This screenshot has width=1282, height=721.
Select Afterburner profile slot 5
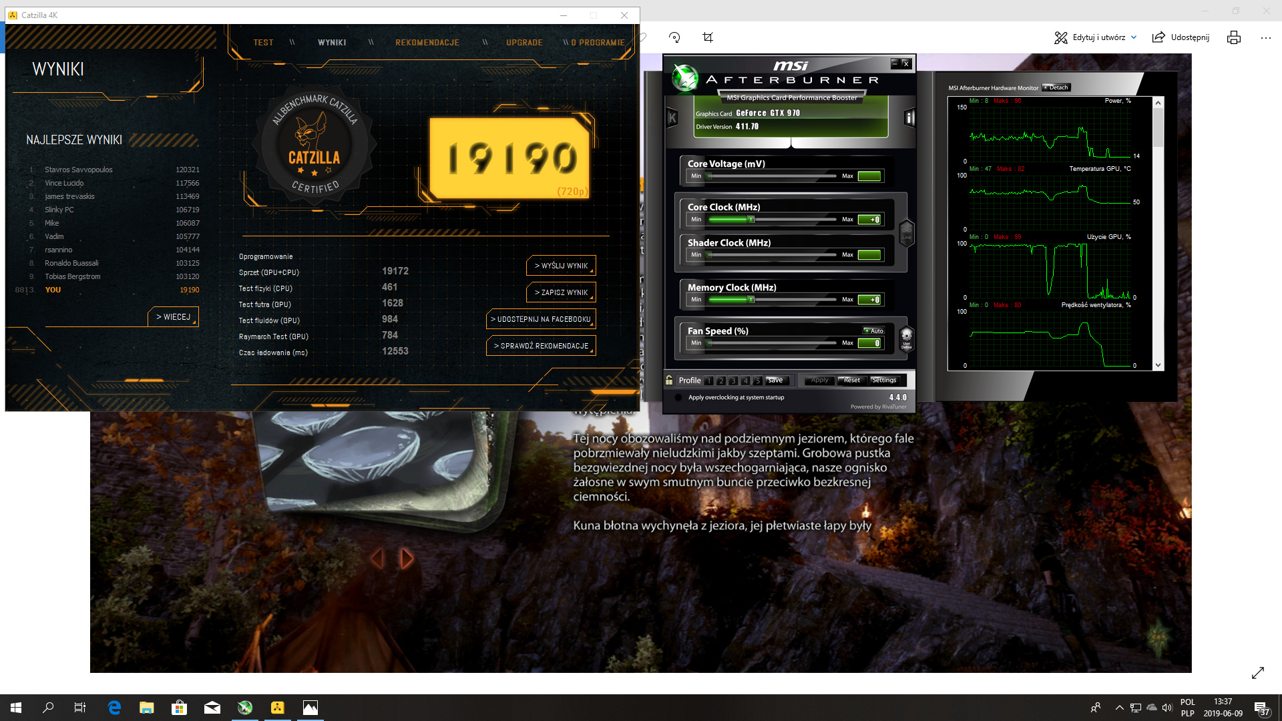pos(757,381)
